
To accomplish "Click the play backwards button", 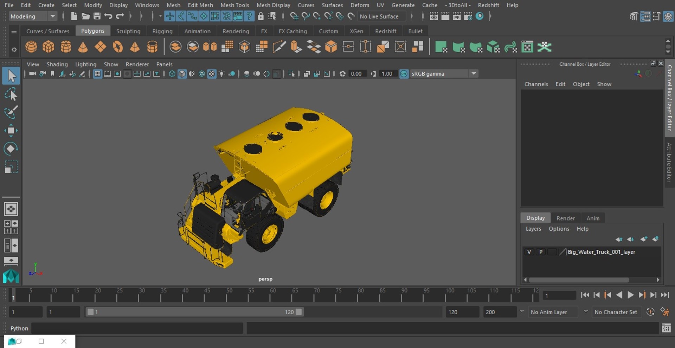I will tap(619, 295).
